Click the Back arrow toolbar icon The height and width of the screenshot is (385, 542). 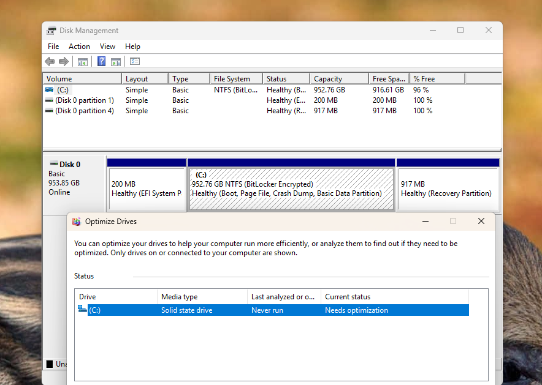coord(50,62)
